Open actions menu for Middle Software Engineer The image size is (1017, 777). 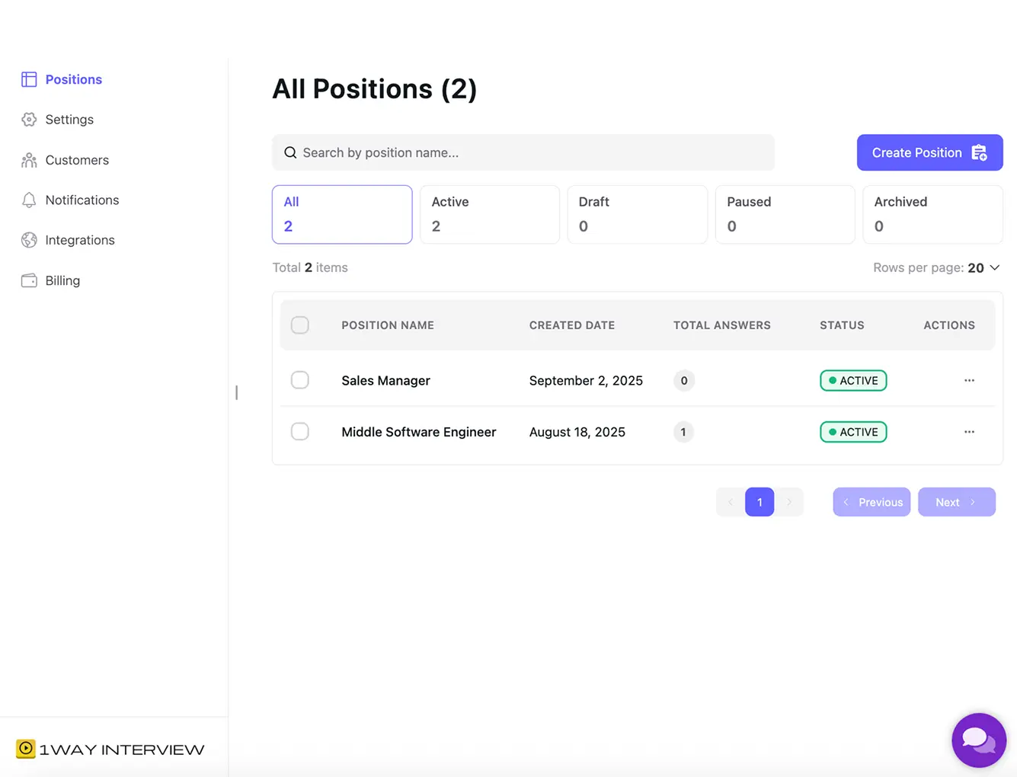click(x=969, y=432)
